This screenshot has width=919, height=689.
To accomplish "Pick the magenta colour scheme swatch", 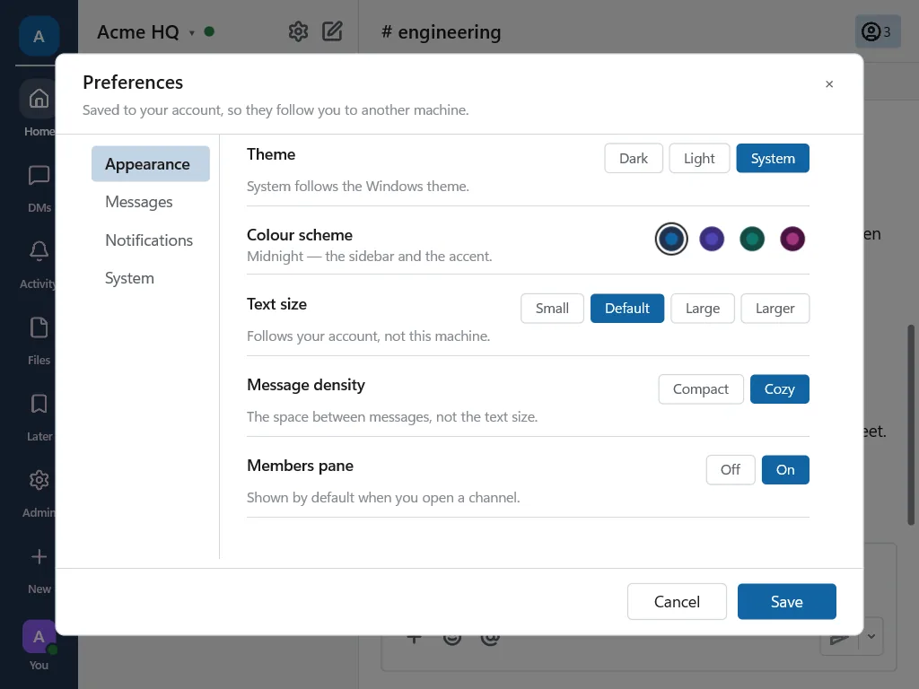I will (792, 239).
